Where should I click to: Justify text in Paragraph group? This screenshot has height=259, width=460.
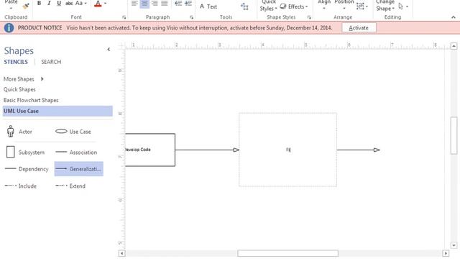click(x=165, y=4)
